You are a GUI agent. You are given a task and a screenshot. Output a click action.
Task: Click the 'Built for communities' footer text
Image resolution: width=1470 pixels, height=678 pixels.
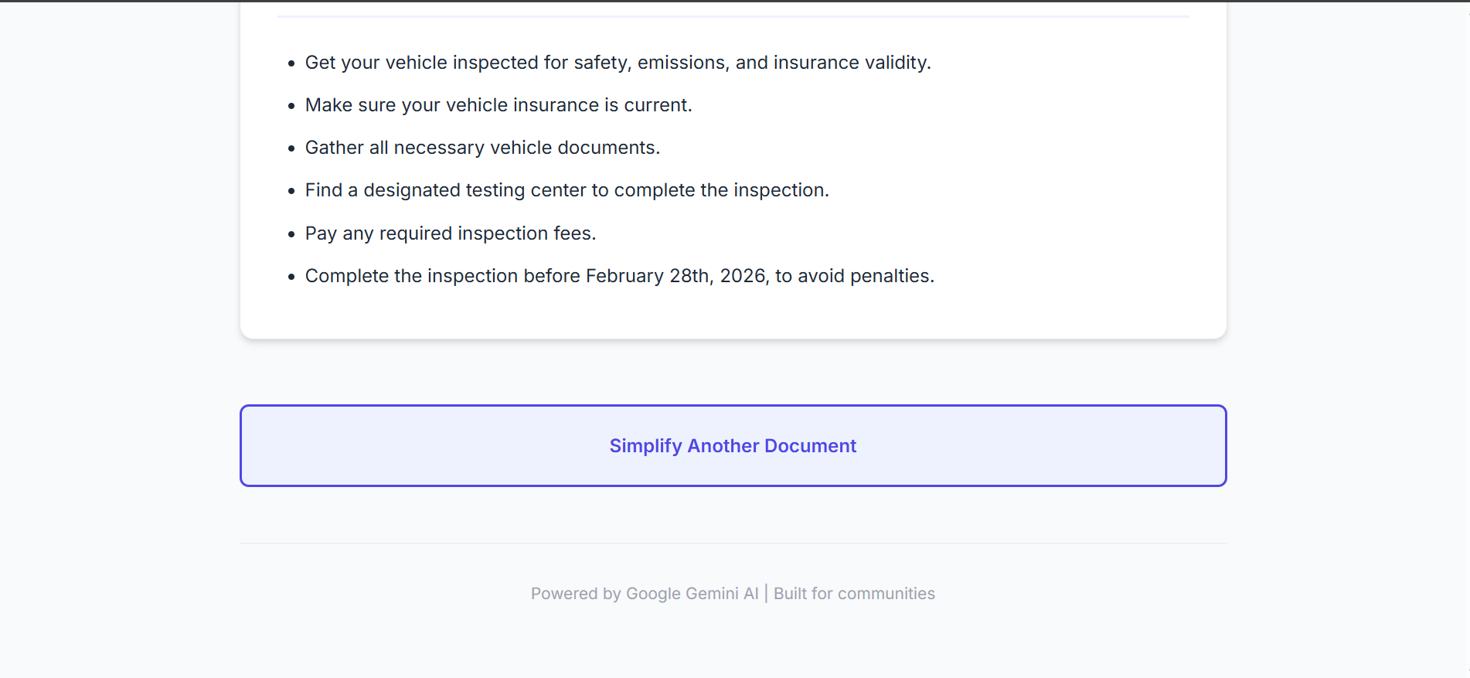[854, 594]
